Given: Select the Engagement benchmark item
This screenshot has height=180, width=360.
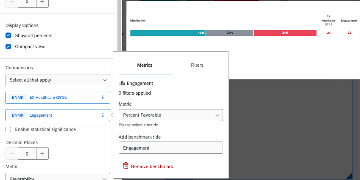Looking at the screenshot, I should click(58, 115).
